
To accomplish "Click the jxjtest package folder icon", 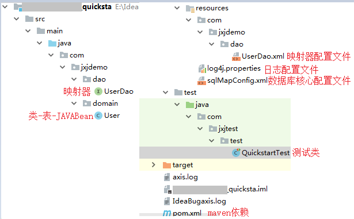I will (213, 129).
